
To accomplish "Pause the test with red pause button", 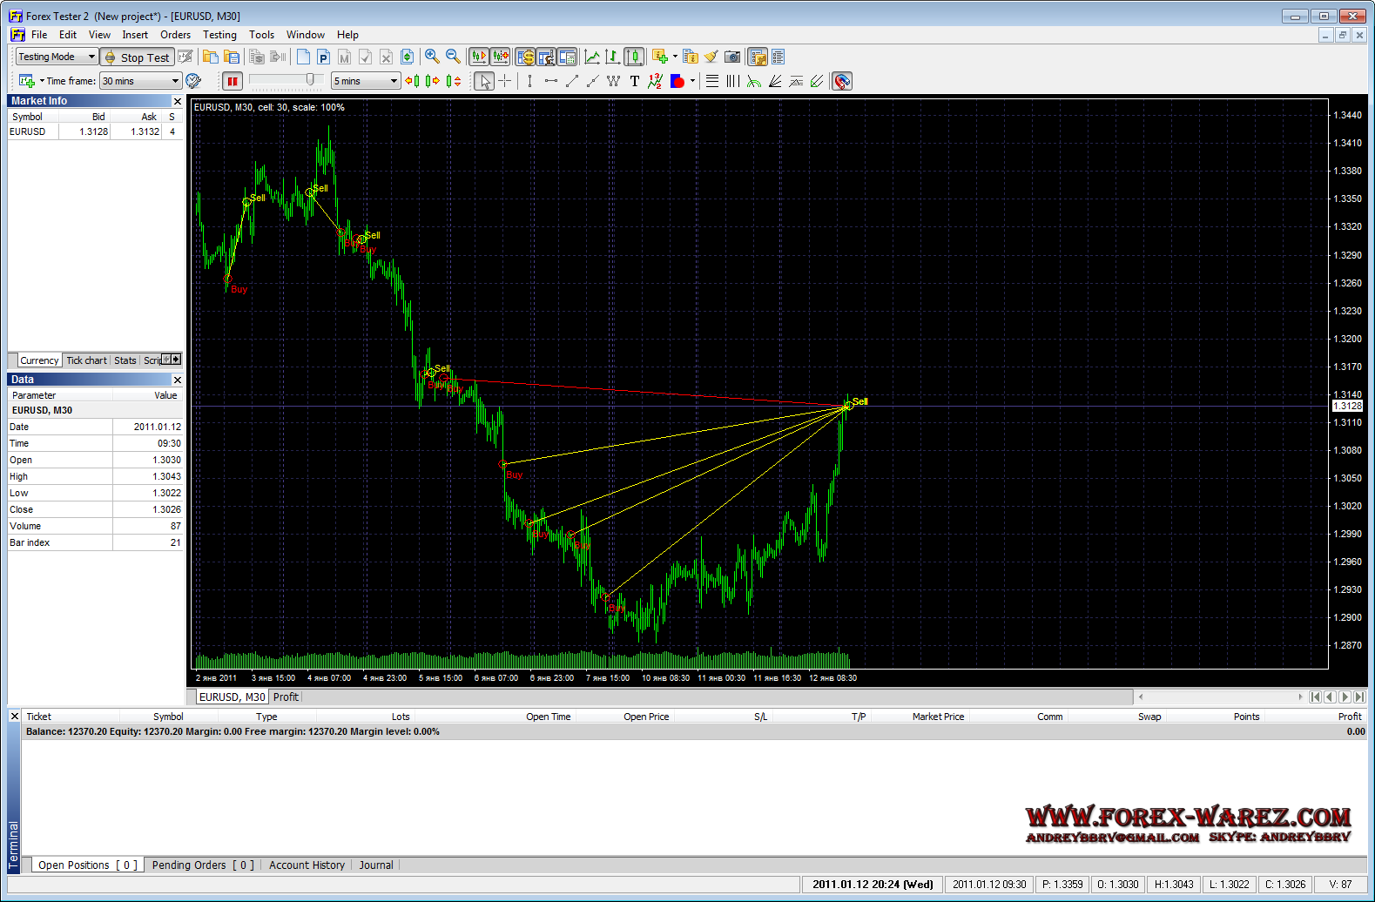I will [x=233, y=81].
